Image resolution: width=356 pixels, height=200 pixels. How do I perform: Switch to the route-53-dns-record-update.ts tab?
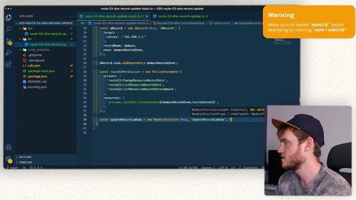180,16
